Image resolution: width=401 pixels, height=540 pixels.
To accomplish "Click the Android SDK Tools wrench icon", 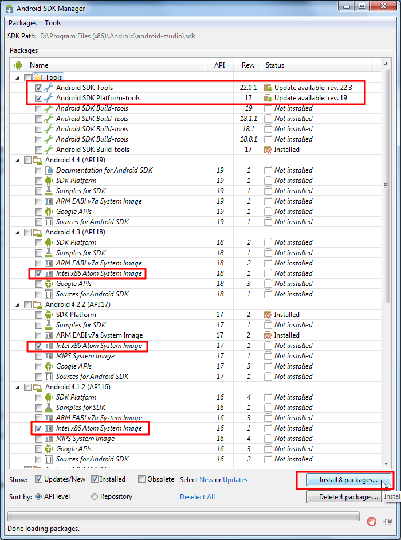I will click(49, 88).
